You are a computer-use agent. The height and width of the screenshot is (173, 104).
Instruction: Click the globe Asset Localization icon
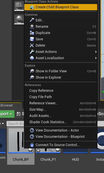(x=32, y=58)
